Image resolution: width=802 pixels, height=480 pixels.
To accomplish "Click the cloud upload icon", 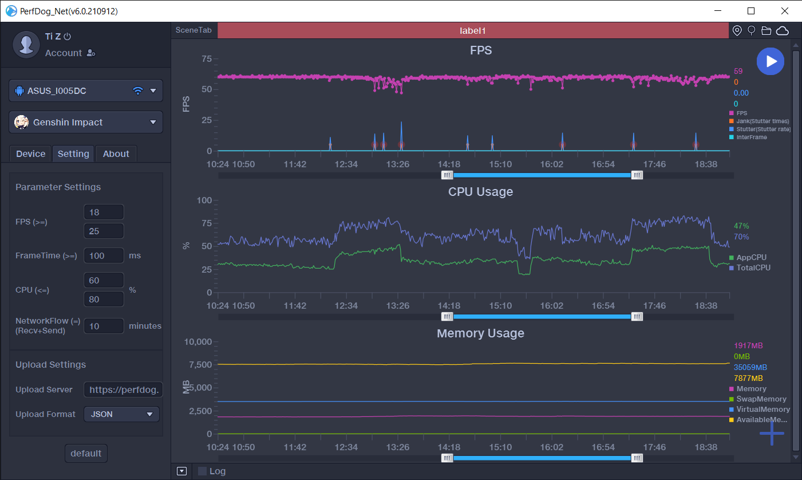I will coord(783,31).
